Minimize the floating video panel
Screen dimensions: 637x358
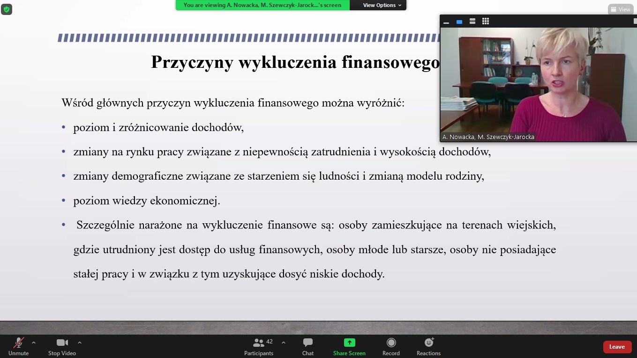tap(446, 22)
